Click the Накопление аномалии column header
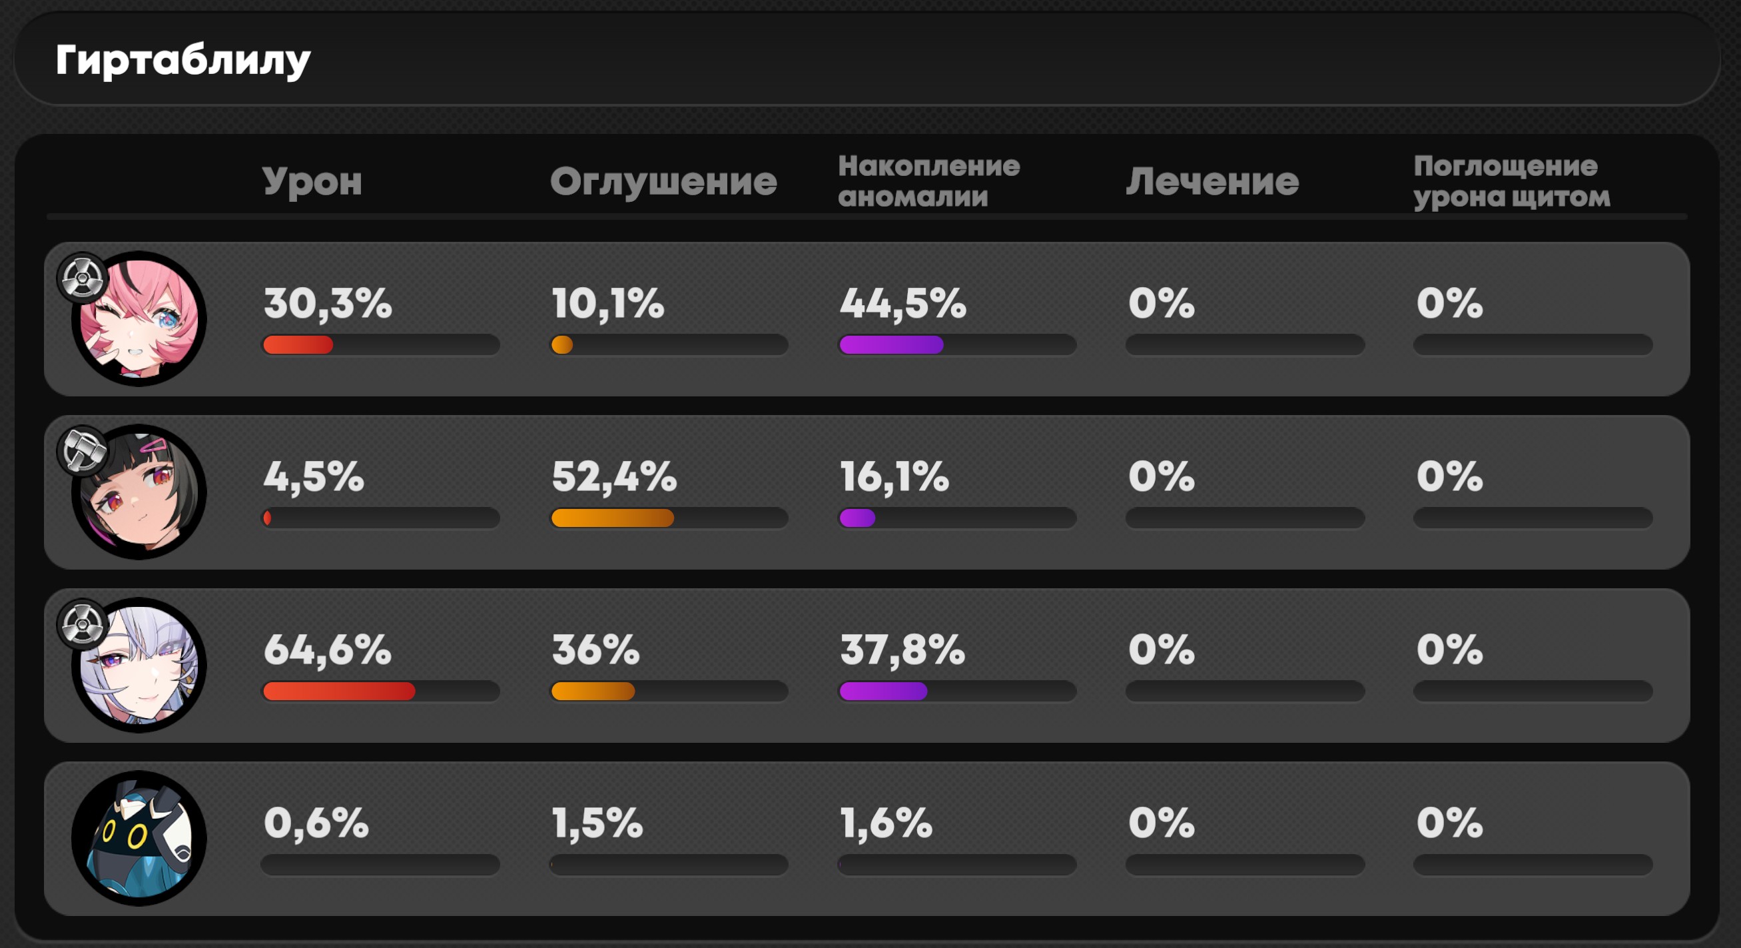The height and width of the screenshot is (948, 1741). (x=929, y=181)
